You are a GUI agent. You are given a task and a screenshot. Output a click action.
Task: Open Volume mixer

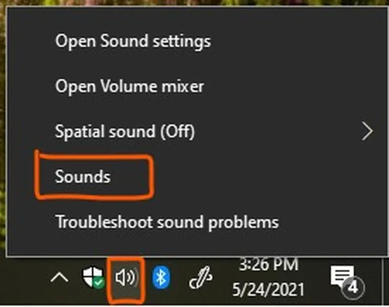tap(129, 86)
